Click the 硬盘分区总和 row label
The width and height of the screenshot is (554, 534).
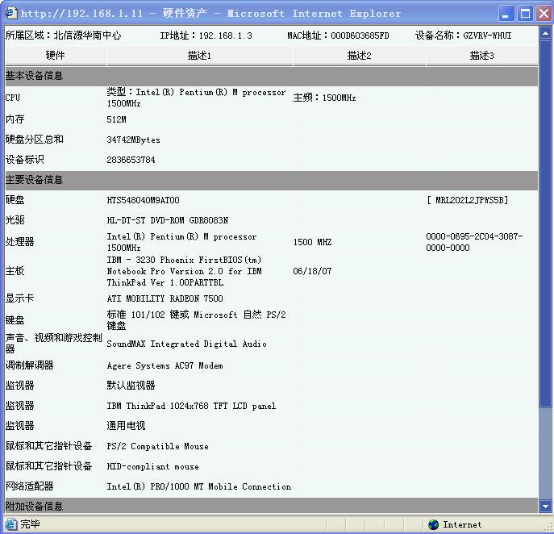[x=35, y=140]
